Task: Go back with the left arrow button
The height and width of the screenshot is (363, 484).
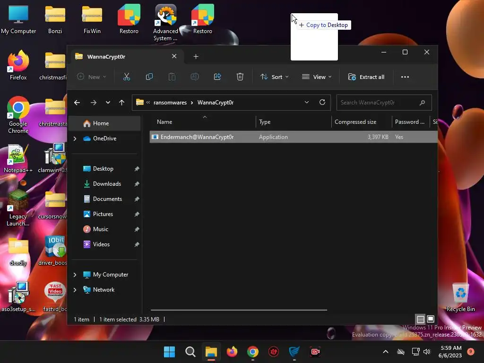Action: point(77,103)
